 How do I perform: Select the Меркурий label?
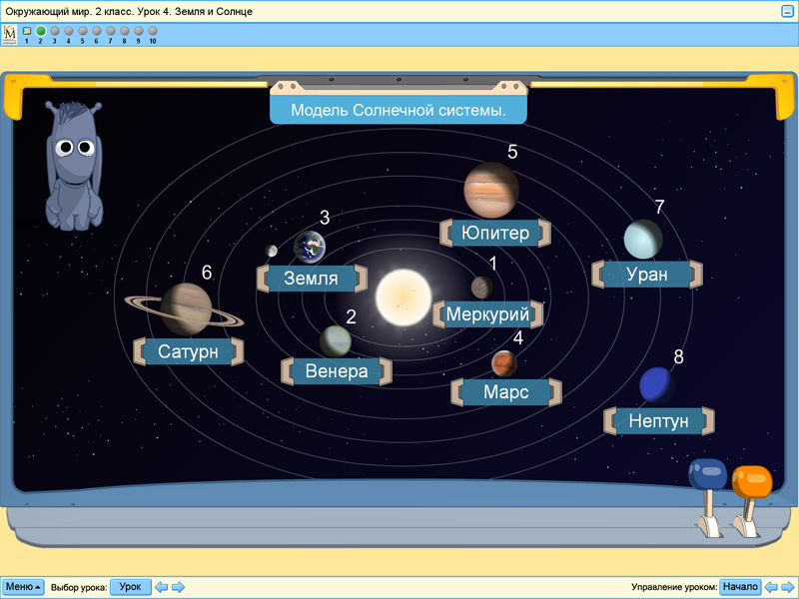487,314
